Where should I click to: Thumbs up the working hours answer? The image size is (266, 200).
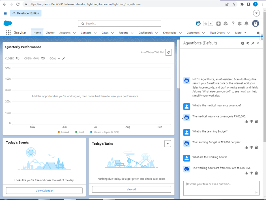click(x=246, y=173)
